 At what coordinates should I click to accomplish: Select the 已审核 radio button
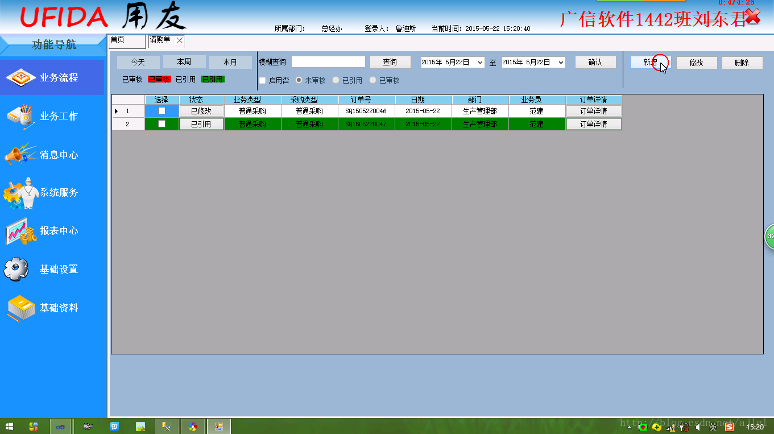point(373,80)
